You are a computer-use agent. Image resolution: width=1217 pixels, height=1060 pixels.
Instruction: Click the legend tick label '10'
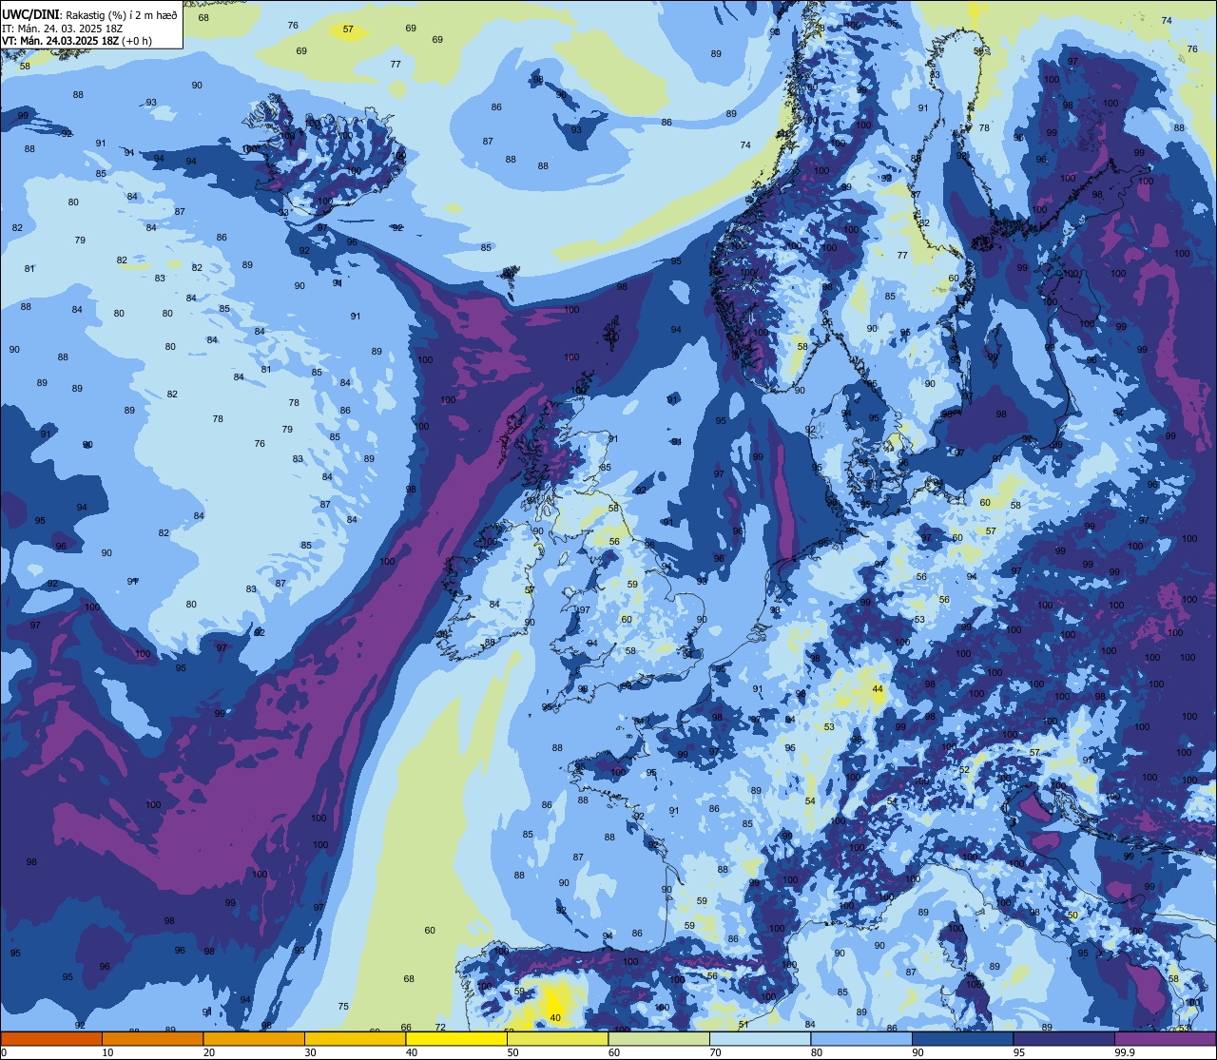pyautogui.click(x=107, y=1052)
